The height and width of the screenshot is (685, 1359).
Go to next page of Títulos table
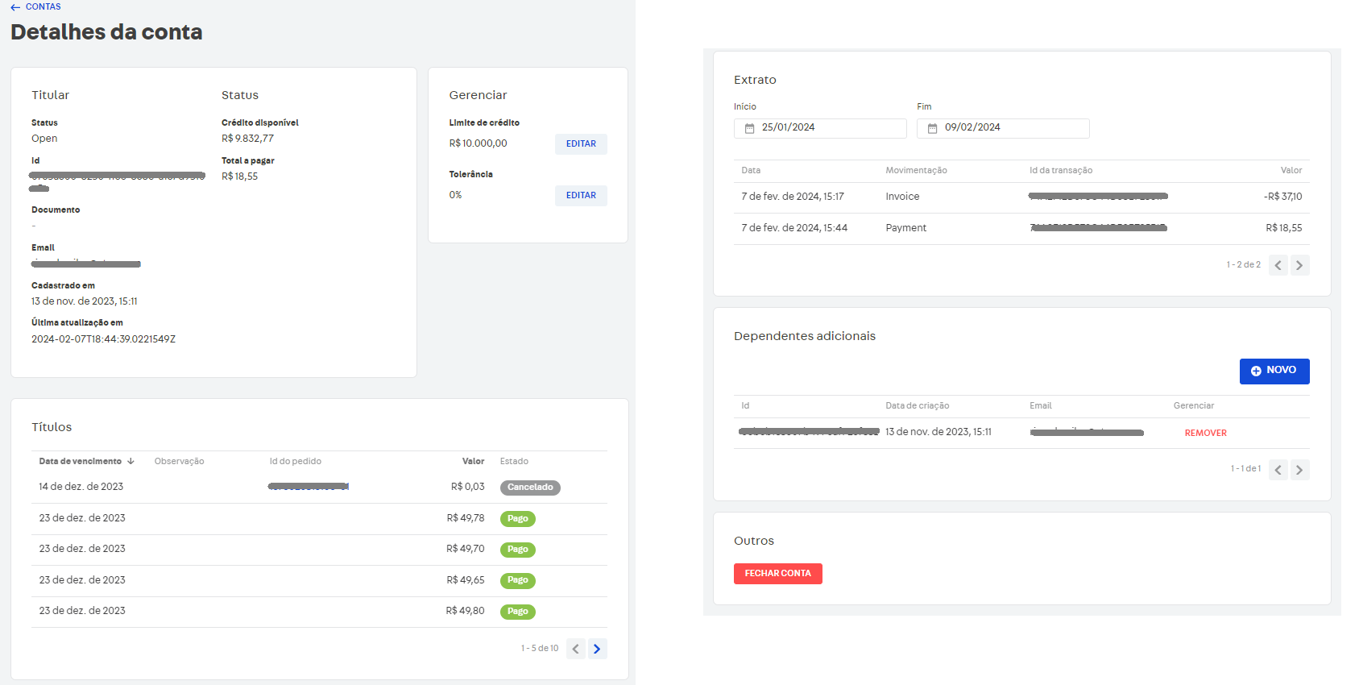point(597,649)
